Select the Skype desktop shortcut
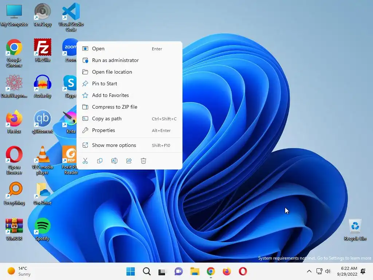This screenshot has height=280, width=373. pyautogui.click(x=70, y=86)
